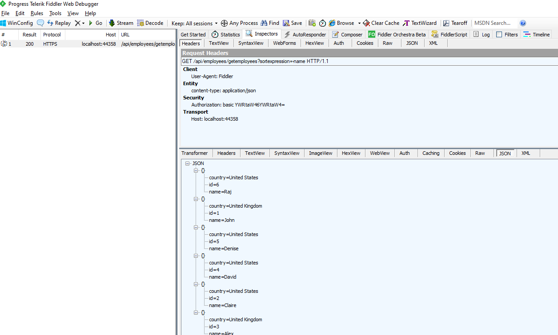The height and width of the screenshot is (335, 558).
Task: Open response ImageView tab
Action: pyautogui.click(x=321, y=153)
